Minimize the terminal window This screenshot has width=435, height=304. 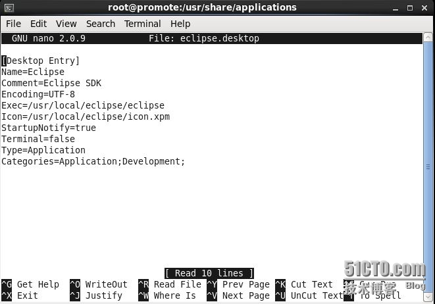pos(396,8)
